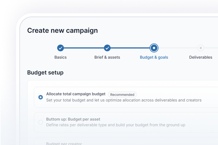Select the Allocate total campaign budget radio
Screen dimensions: 218x145
40,97
